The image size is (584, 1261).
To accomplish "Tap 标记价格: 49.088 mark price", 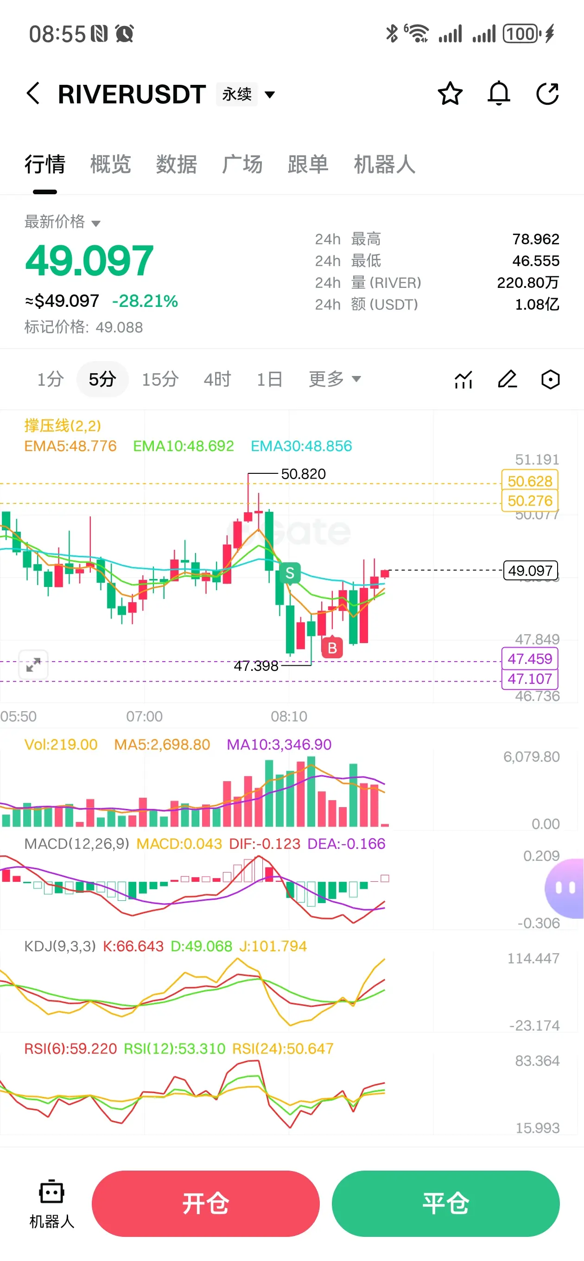I will tap(84, 327).
